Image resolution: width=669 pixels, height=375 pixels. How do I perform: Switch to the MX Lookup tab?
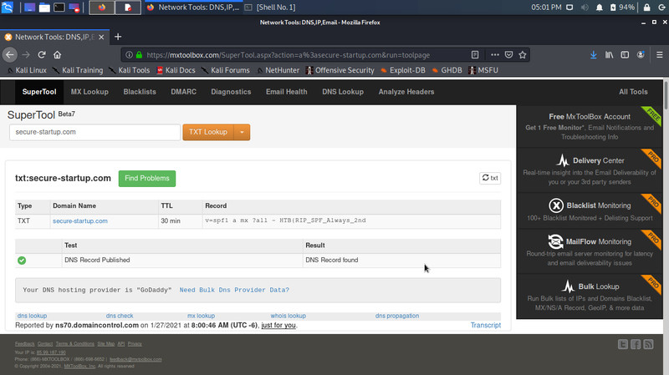tap(89, 92)
